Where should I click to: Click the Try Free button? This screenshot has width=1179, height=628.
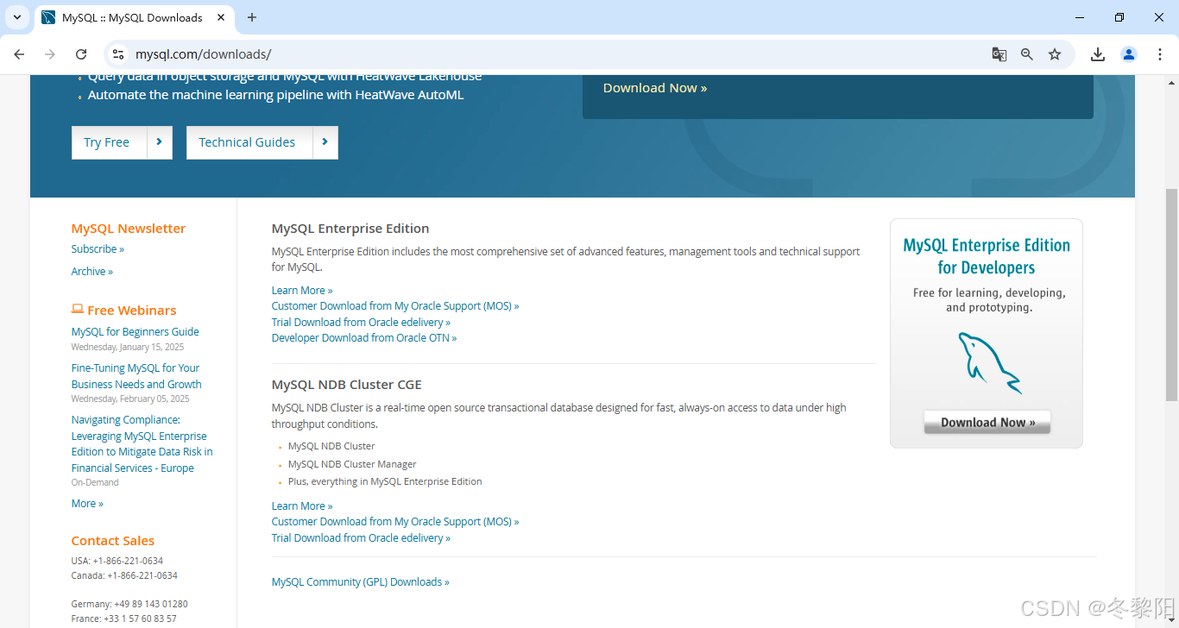click(x=110, y=142)
